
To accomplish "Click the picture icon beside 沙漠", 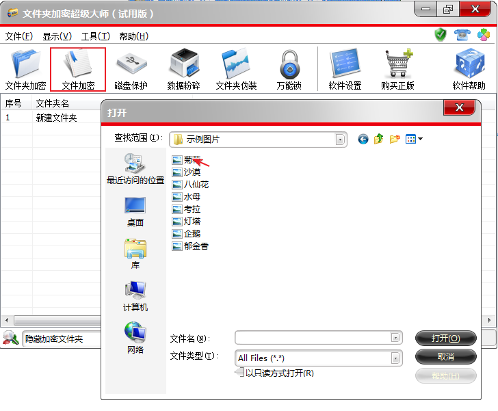I will [x=177, y=172].
